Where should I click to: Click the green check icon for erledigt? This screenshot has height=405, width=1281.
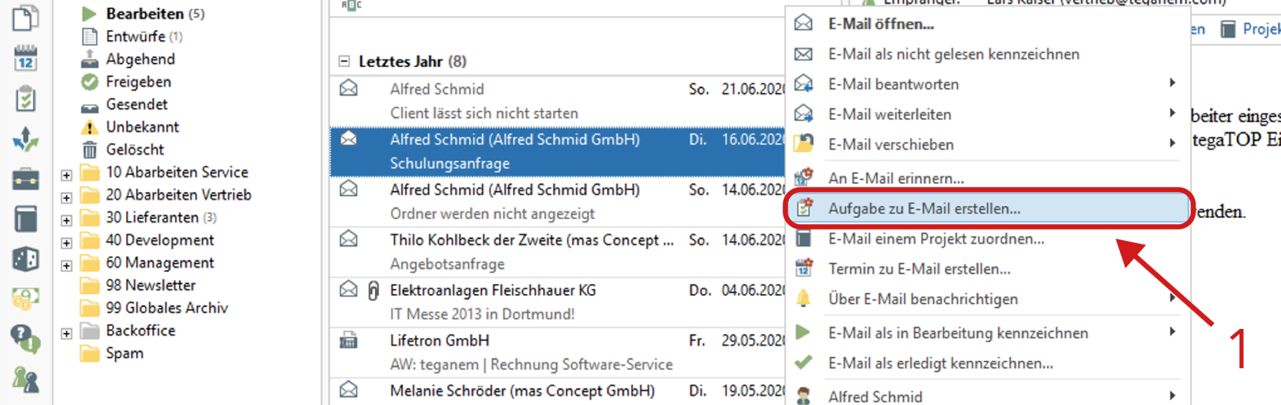803,362
